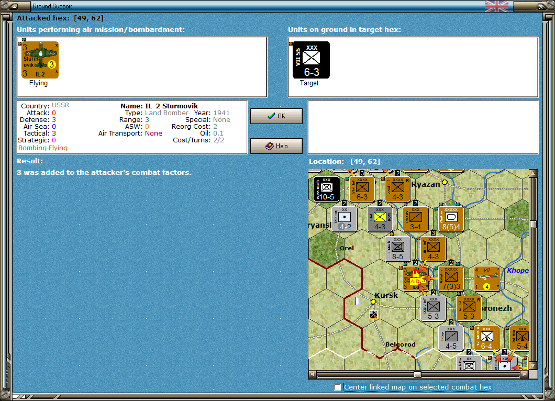Image resolution: width=555 pixels, height=401 pixels.
Task: Select the grey 4-2 artillery unit near Bryansk
Action: [x=344, y=219]
